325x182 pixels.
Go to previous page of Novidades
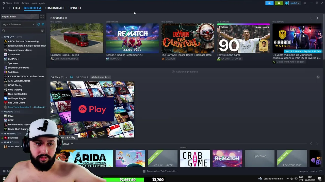311,18
